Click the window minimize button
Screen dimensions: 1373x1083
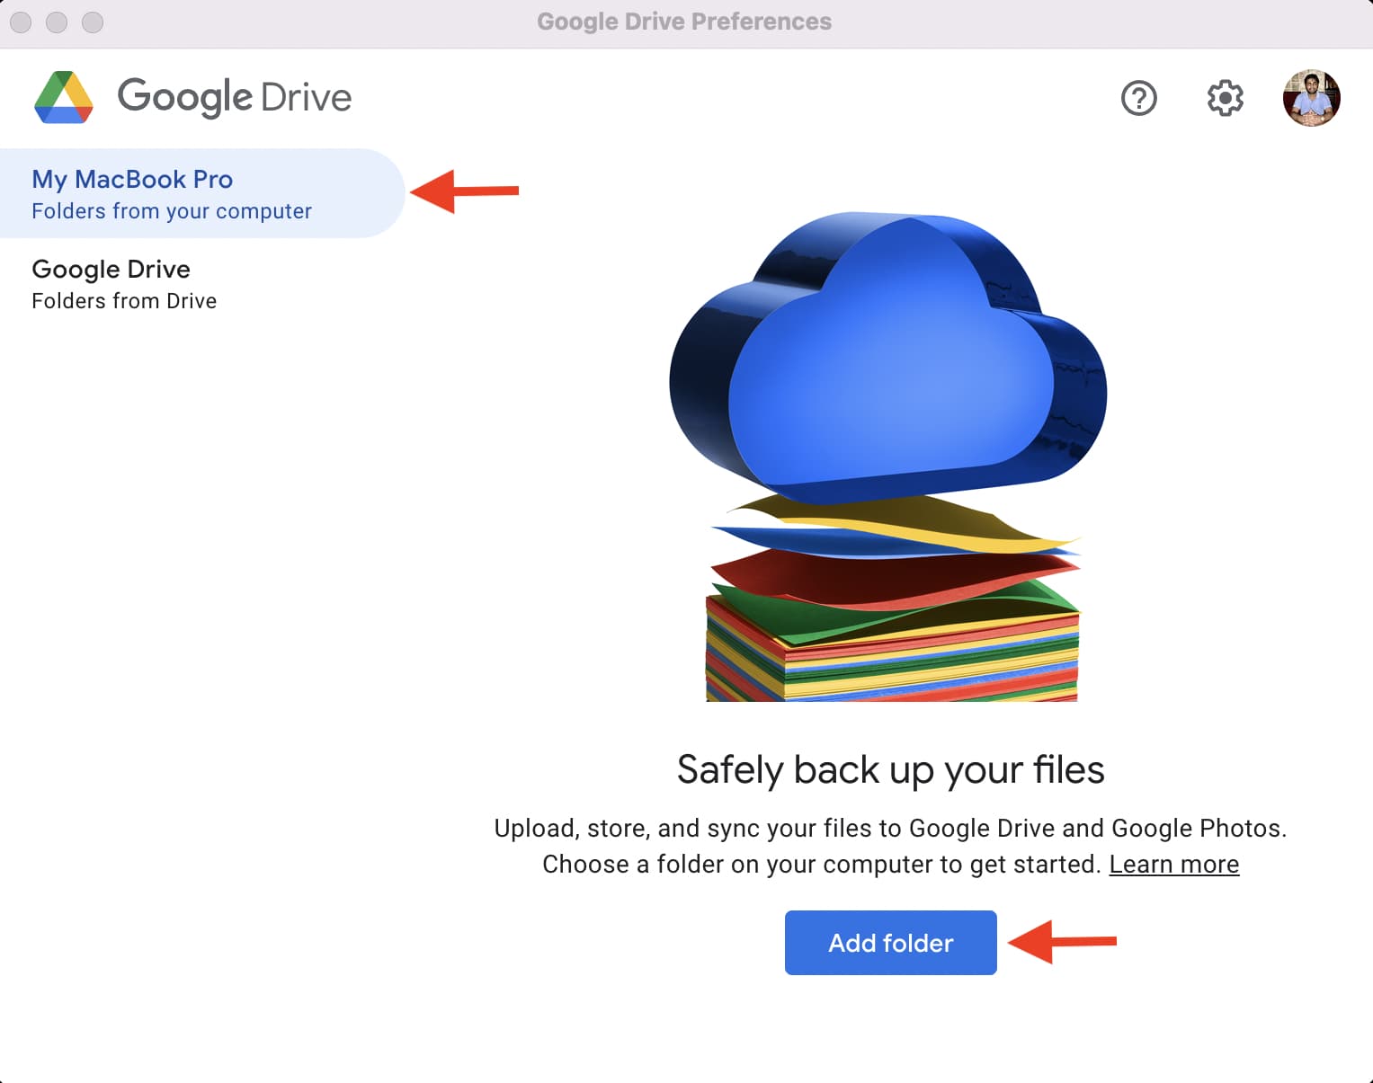pyautogui.click(x=57, y=22)
